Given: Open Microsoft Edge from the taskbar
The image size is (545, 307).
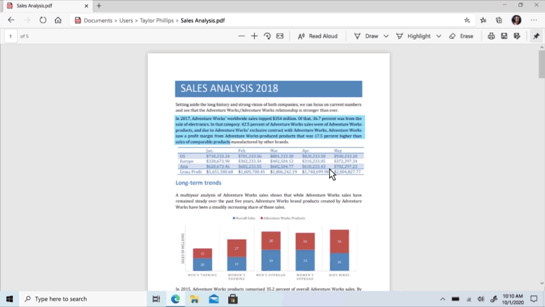Looking at the screenshot, I should (175, 299).
